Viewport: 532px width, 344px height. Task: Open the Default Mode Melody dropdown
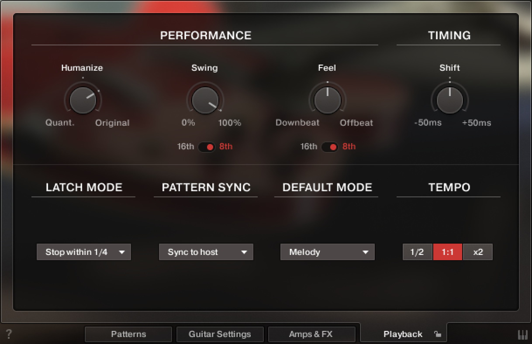coord(328,252)
